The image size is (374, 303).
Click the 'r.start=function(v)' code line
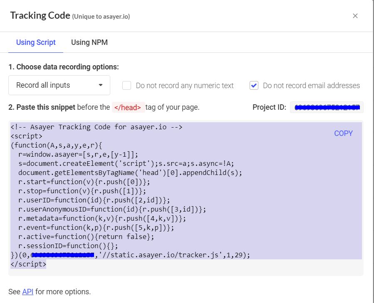point(84,182)
